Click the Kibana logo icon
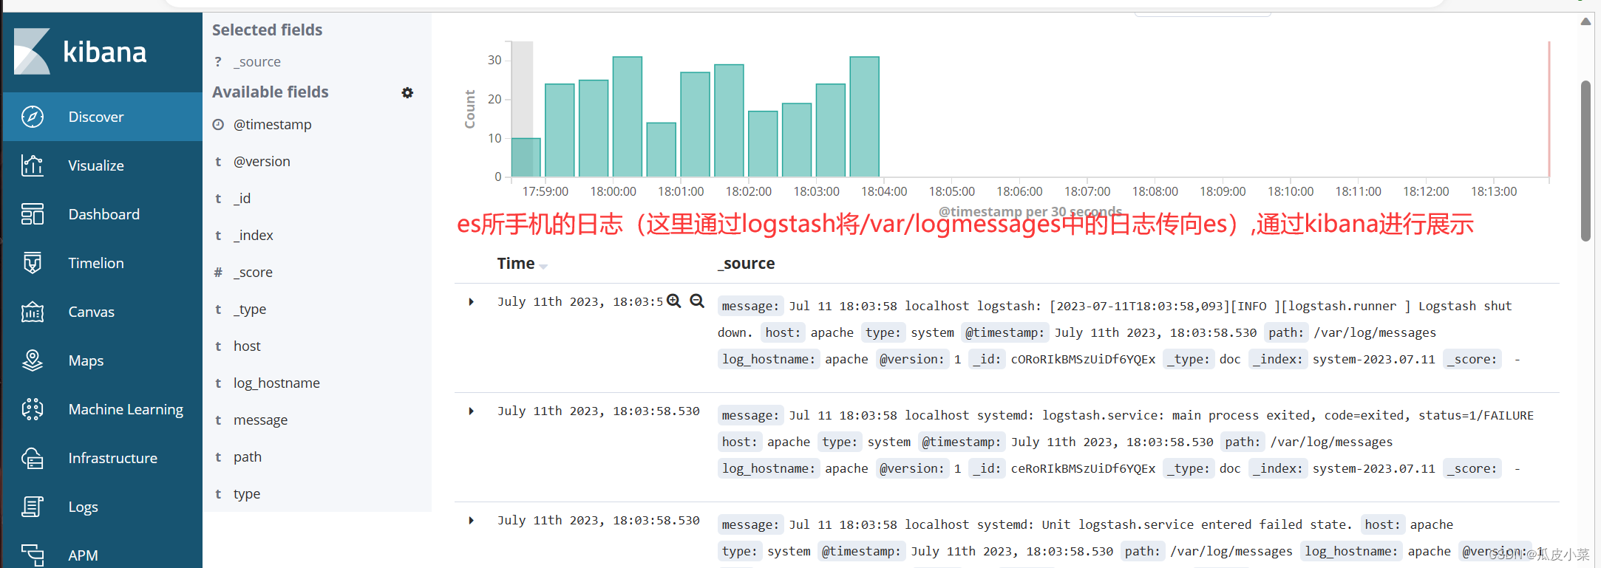The height and width of the screenshot is (568, 1601). 32,52
